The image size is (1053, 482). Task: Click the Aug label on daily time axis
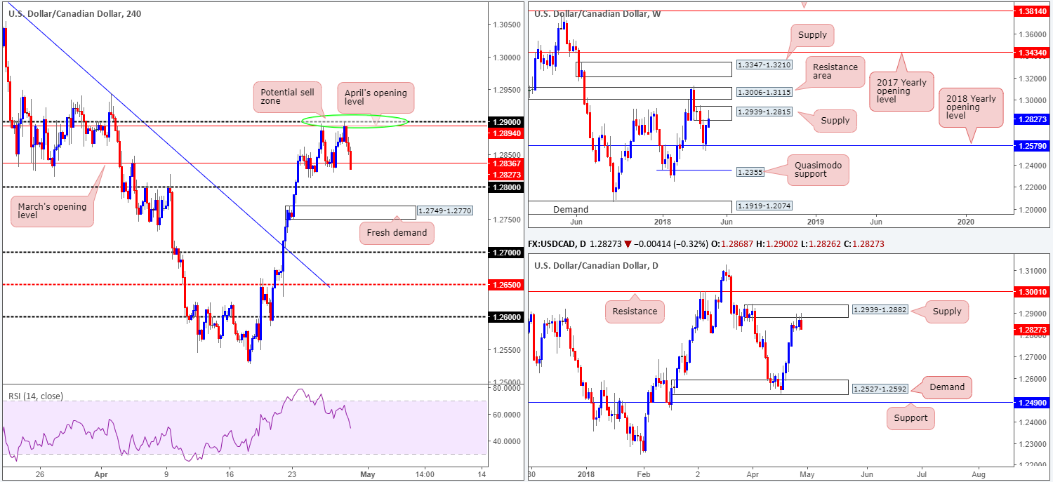point(977,474)
